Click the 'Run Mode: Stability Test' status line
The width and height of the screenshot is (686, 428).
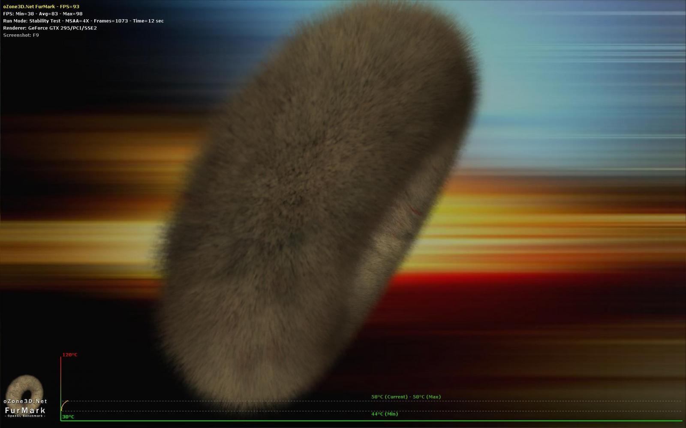(83, 21)
